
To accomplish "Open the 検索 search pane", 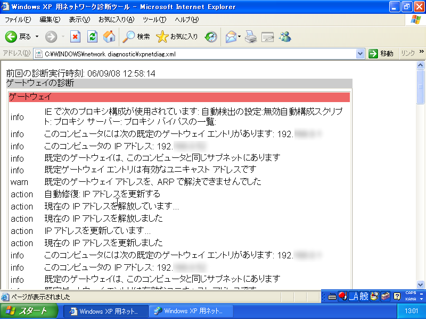I will click(x=136, y=37).
